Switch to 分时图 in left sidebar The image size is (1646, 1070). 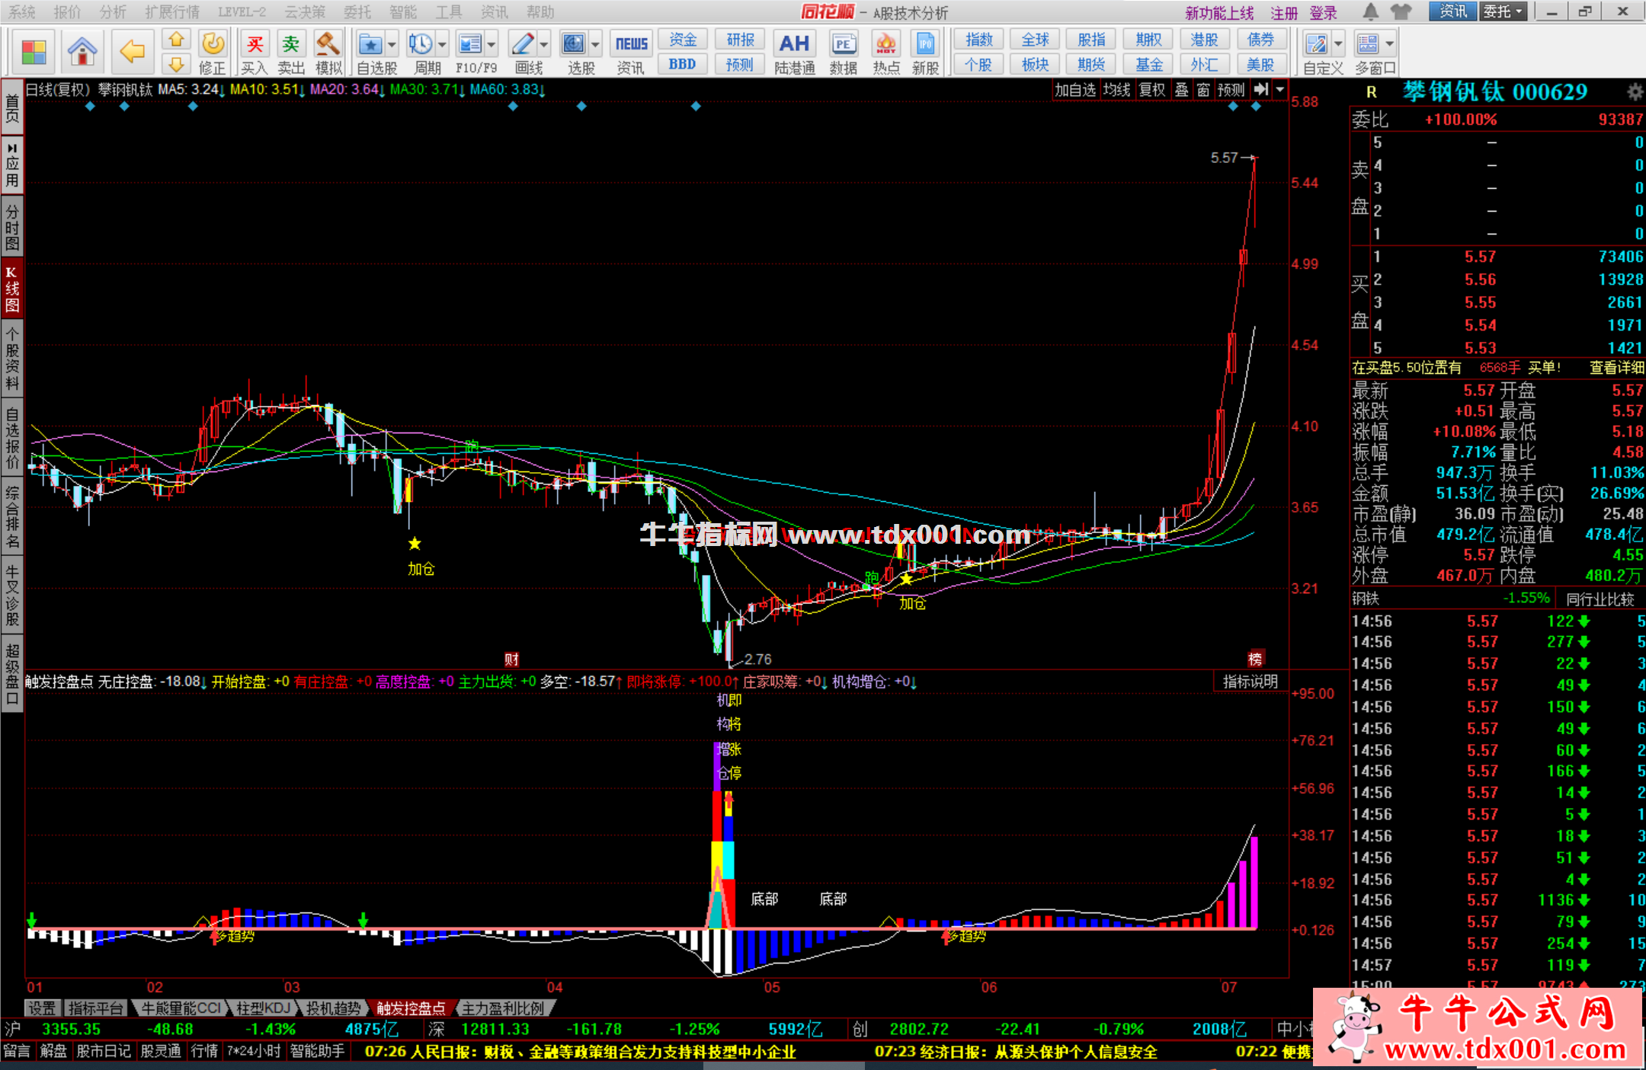[x=12, y=226]
